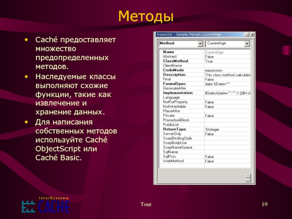Viewport: 292px width, 219px height.
Task: Select the GenerateAfter property label
Action: click(x=174, y=88)
